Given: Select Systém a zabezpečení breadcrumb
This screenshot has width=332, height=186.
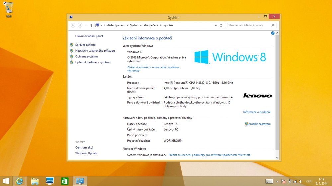Looking at the screenshot, I should (144, 25).
